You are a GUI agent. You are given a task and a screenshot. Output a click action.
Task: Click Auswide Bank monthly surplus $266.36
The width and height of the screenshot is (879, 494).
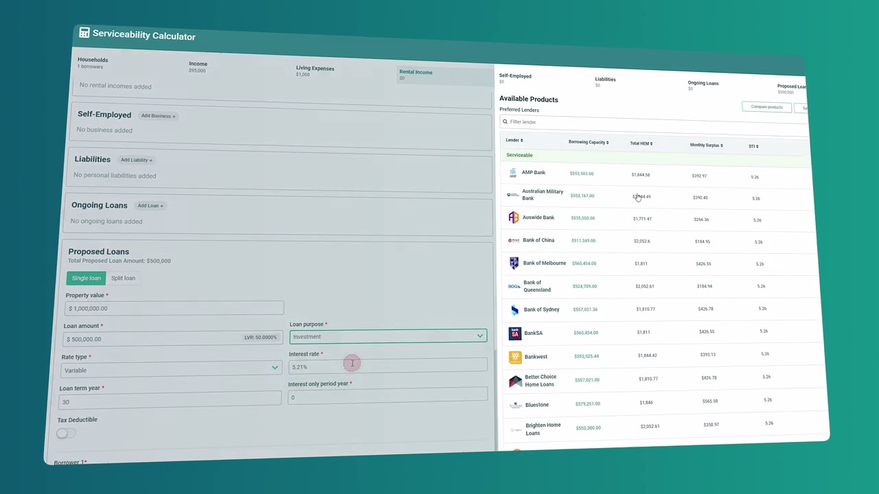(701, 220)
